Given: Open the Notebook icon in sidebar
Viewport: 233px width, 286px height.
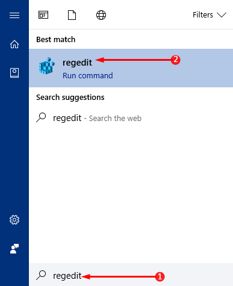Looking at the screenshot, I should [x=14, y=73].
